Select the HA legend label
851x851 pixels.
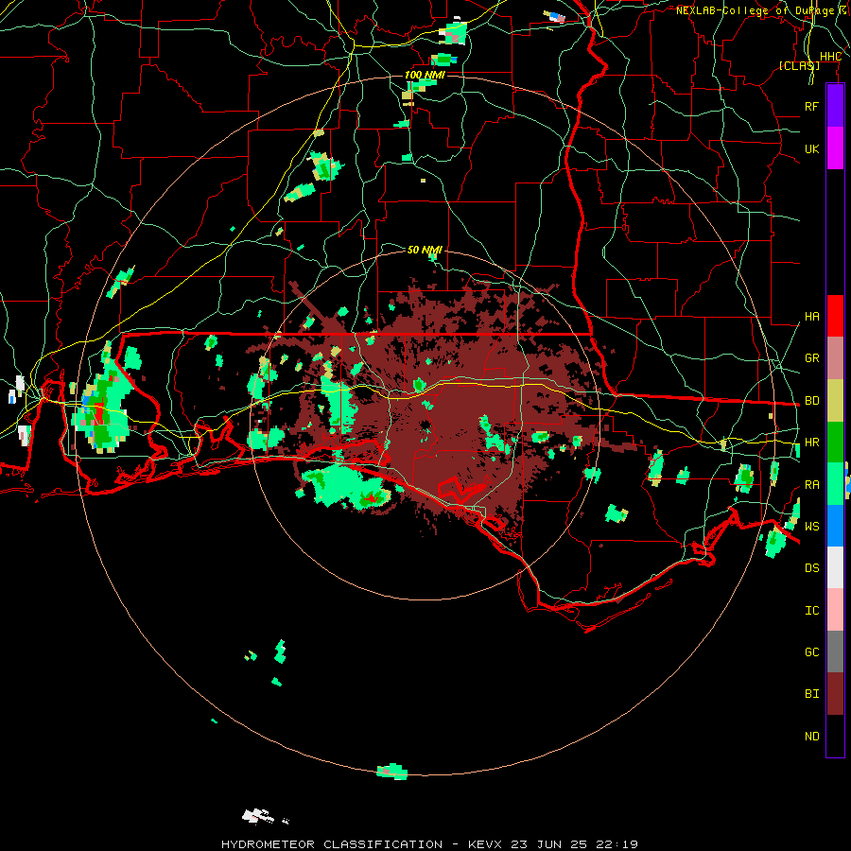[811, 317]
